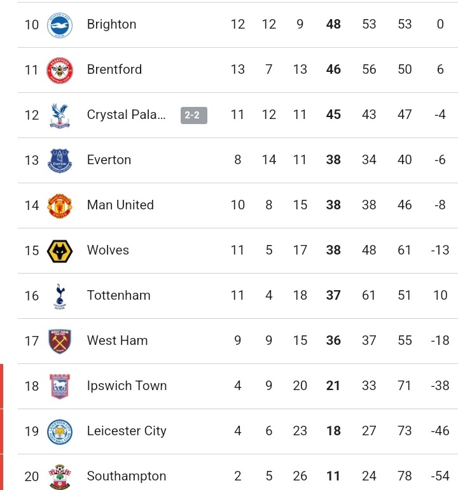Select the Everton club badge
The width and height of the screenshot is (458, 490).
coord(60,160)
